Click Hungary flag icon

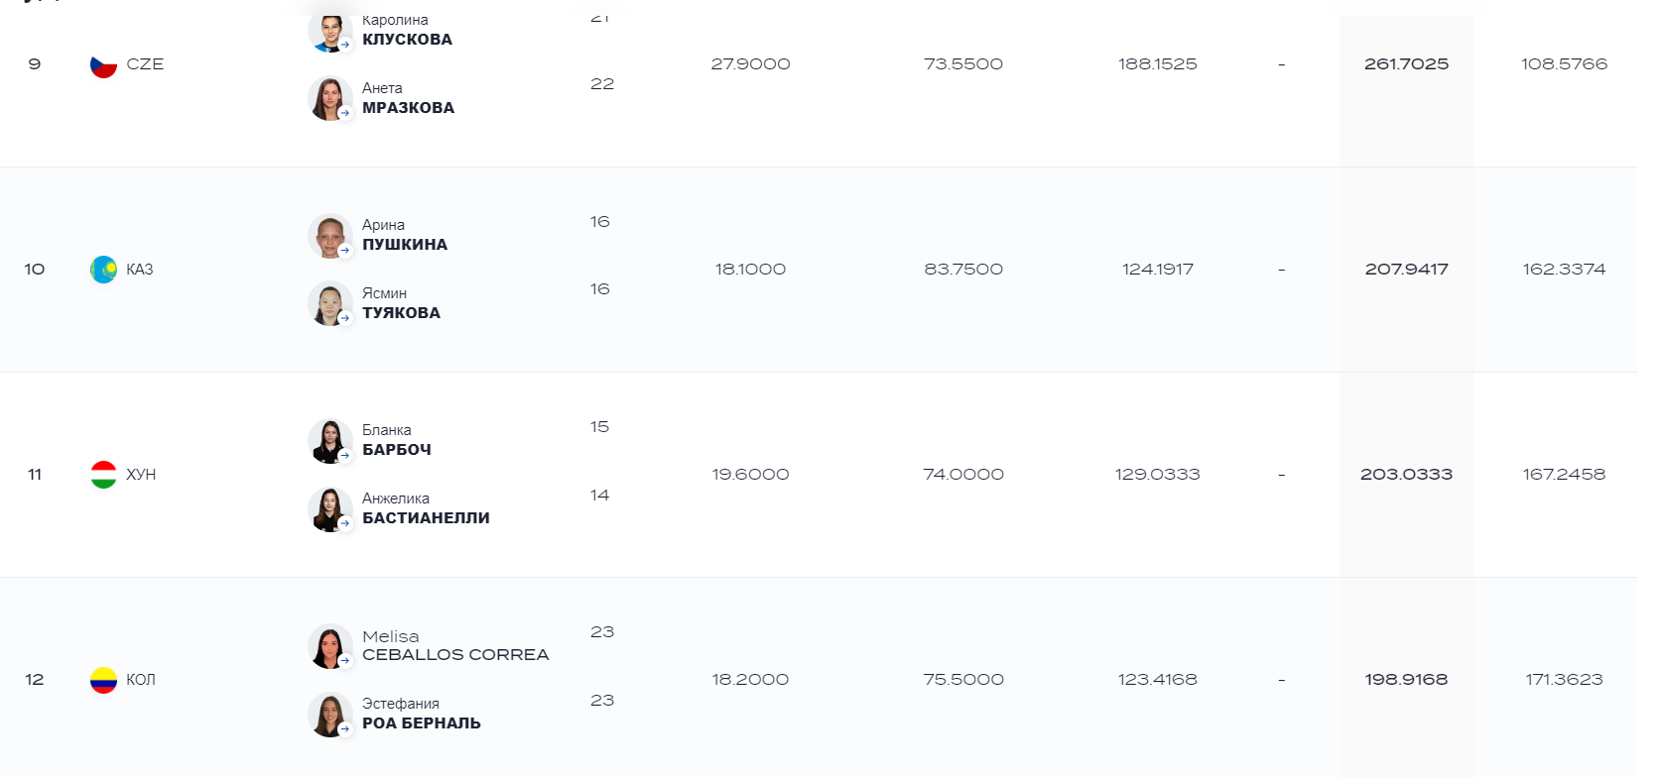103,475
